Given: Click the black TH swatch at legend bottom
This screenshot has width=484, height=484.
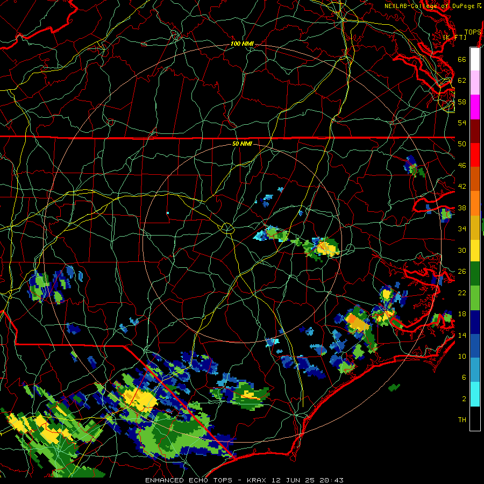Looking at the screenshot, I should click(475, 418).
